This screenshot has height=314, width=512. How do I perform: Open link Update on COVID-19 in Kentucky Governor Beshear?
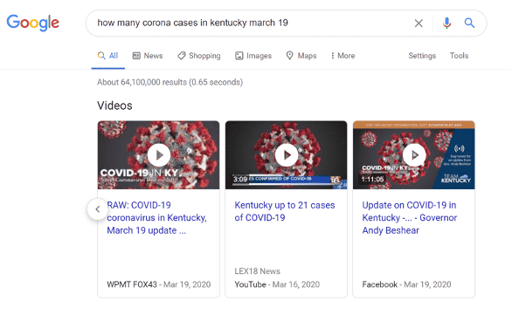(x=410, y=218)
